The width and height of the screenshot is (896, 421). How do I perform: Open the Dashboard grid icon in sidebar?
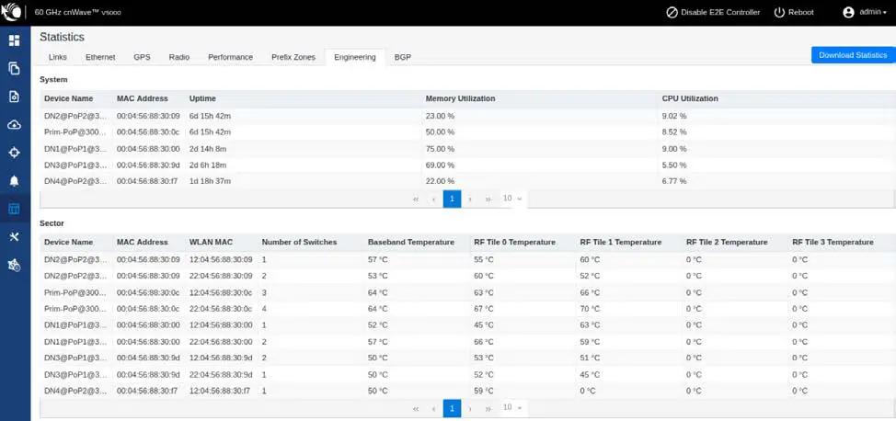15,40
